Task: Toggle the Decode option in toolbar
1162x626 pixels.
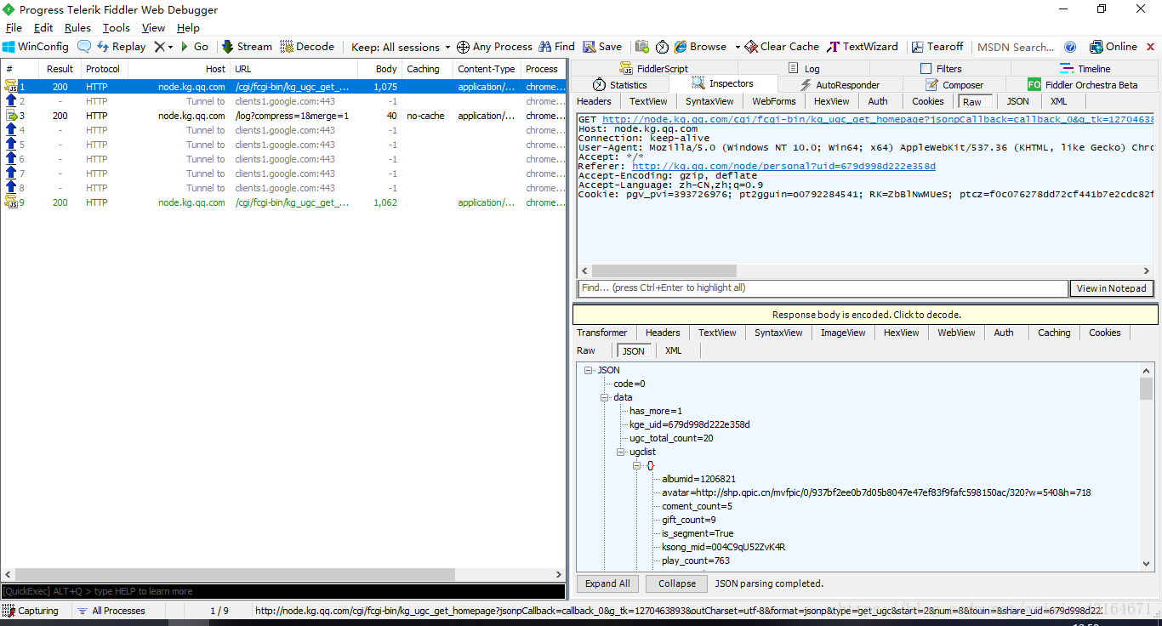Action: click(x=307, y=47)
